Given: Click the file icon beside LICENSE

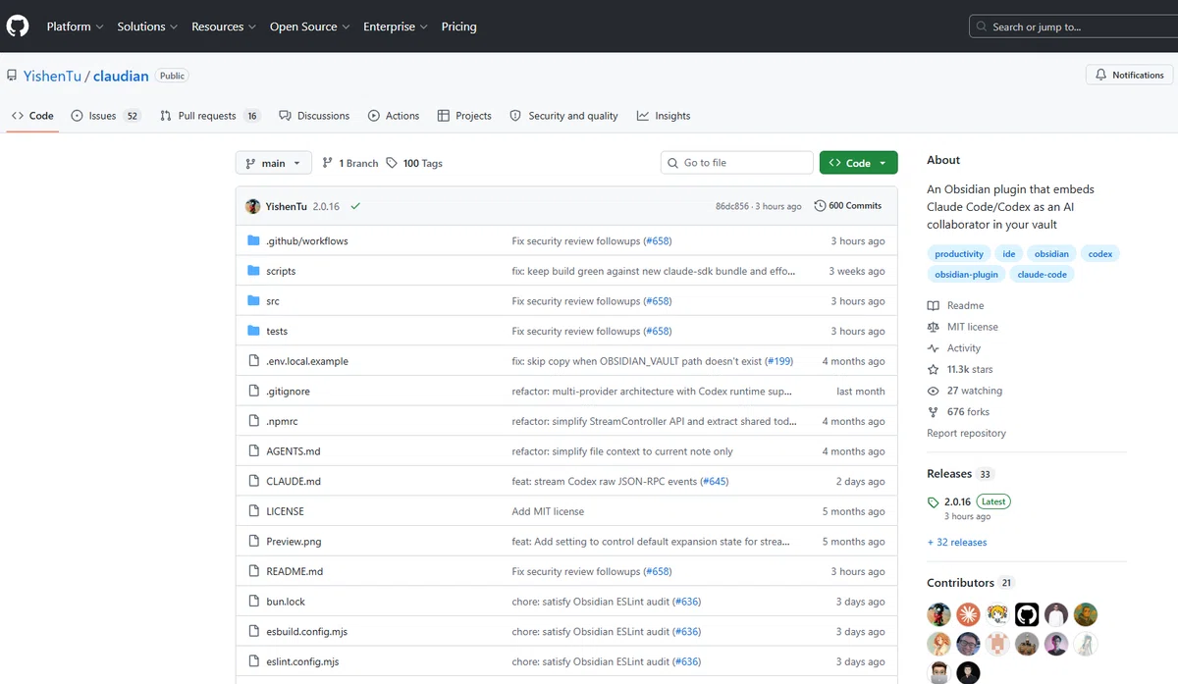Looking at the screenshot, I should click(253, 511).
